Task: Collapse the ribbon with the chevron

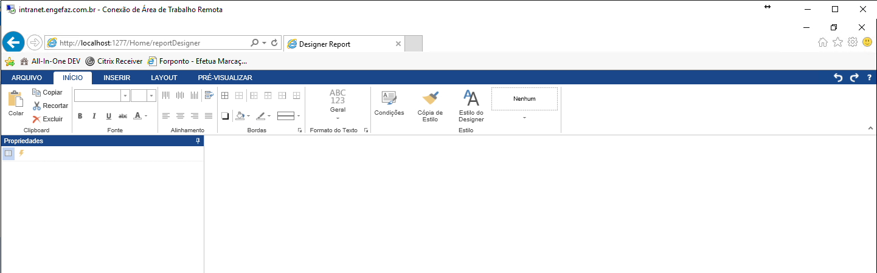Action: point(870,128)
